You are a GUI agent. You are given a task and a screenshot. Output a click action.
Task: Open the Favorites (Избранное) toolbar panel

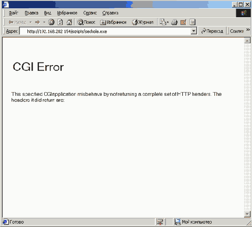coord(113,22)
